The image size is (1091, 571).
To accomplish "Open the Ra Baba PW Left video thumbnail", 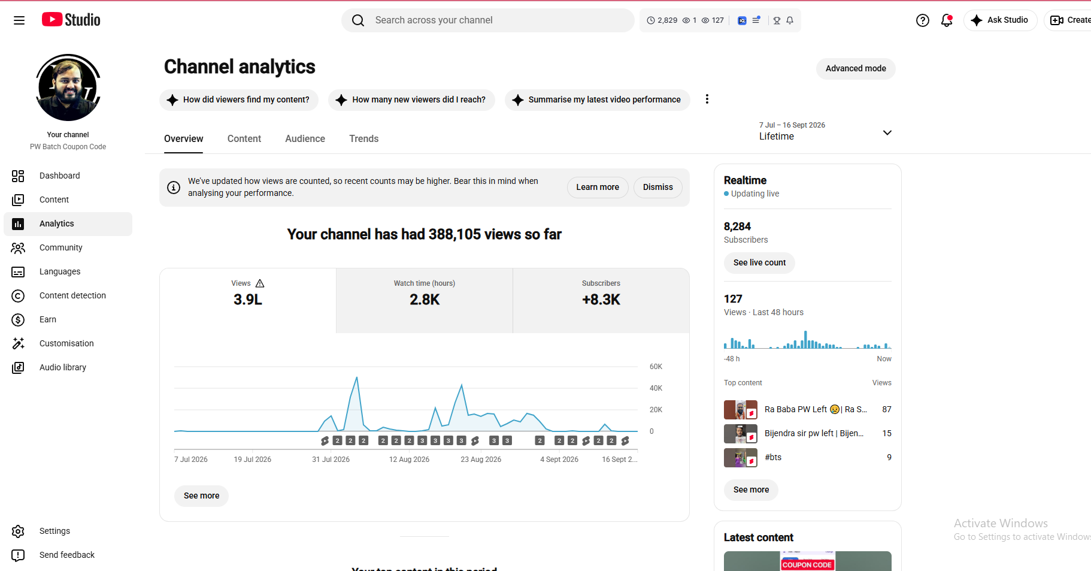I will coord(740,409).
